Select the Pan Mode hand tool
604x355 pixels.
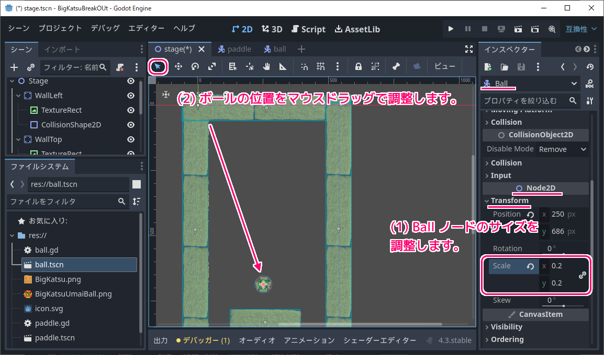pyautogui.click(x=266, y=66)
